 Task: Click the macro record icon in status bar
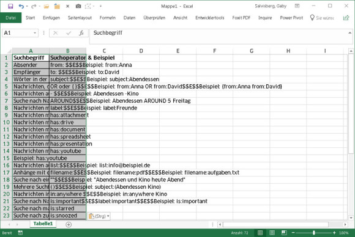[x=20, y=233]
